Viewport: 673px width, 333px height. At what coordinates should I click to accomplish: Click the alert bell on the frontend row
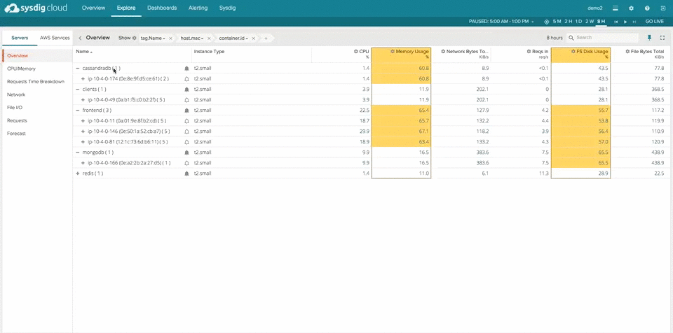[x=186, y=110]
